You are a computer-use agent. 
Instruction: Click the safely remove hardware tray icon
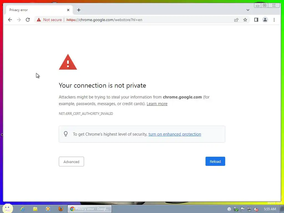[236, 209]
